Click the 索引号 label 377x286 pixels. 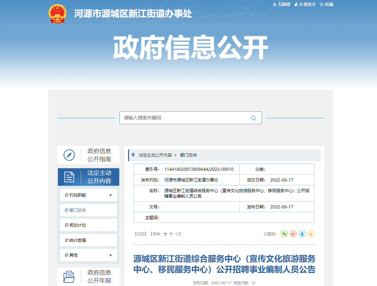coord(152,169)
